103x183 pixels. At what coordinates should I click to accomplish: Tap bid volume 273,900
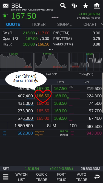(x=25, y=111)
